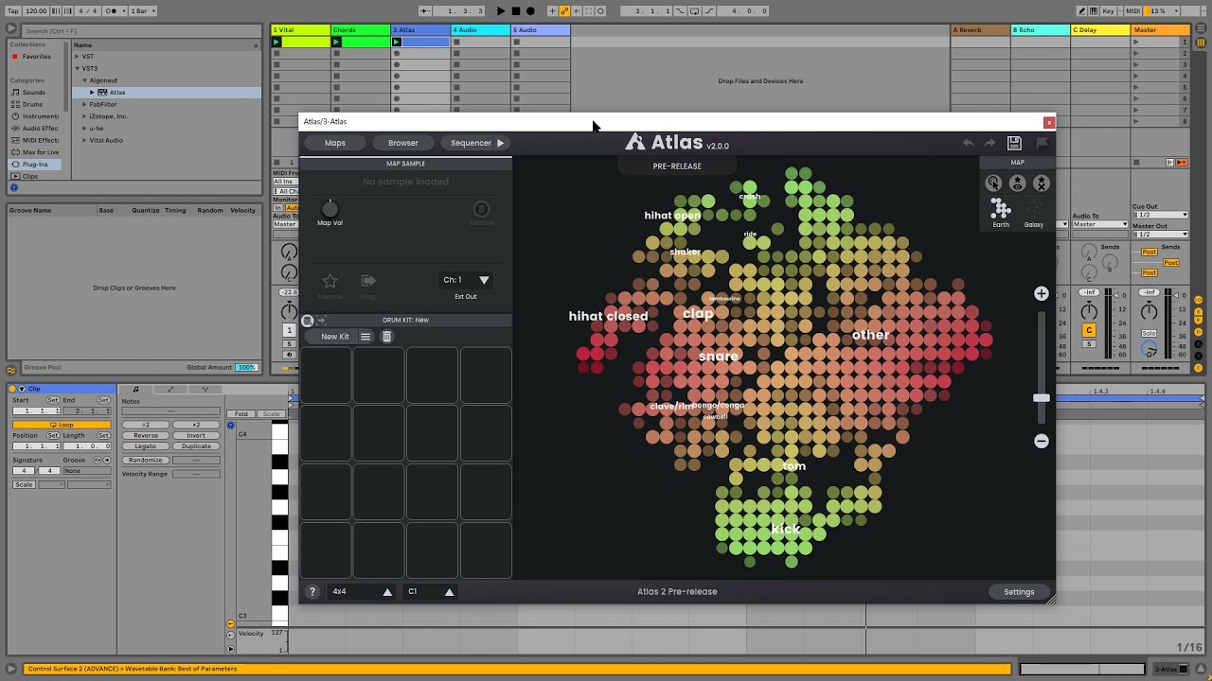Toggle the clip Loop button
Viewport: 1212px width, 681px height.
click(x=62, y=425)
